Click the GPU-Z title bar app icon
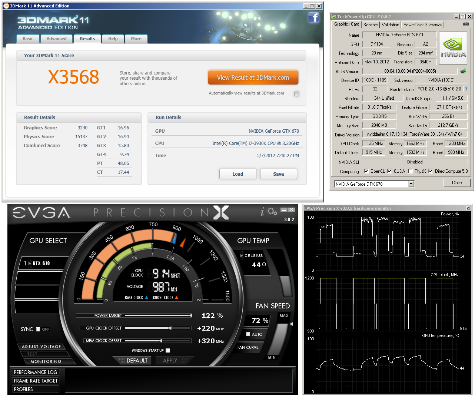This screenshot has height=397, width=475. click(334, 17)
